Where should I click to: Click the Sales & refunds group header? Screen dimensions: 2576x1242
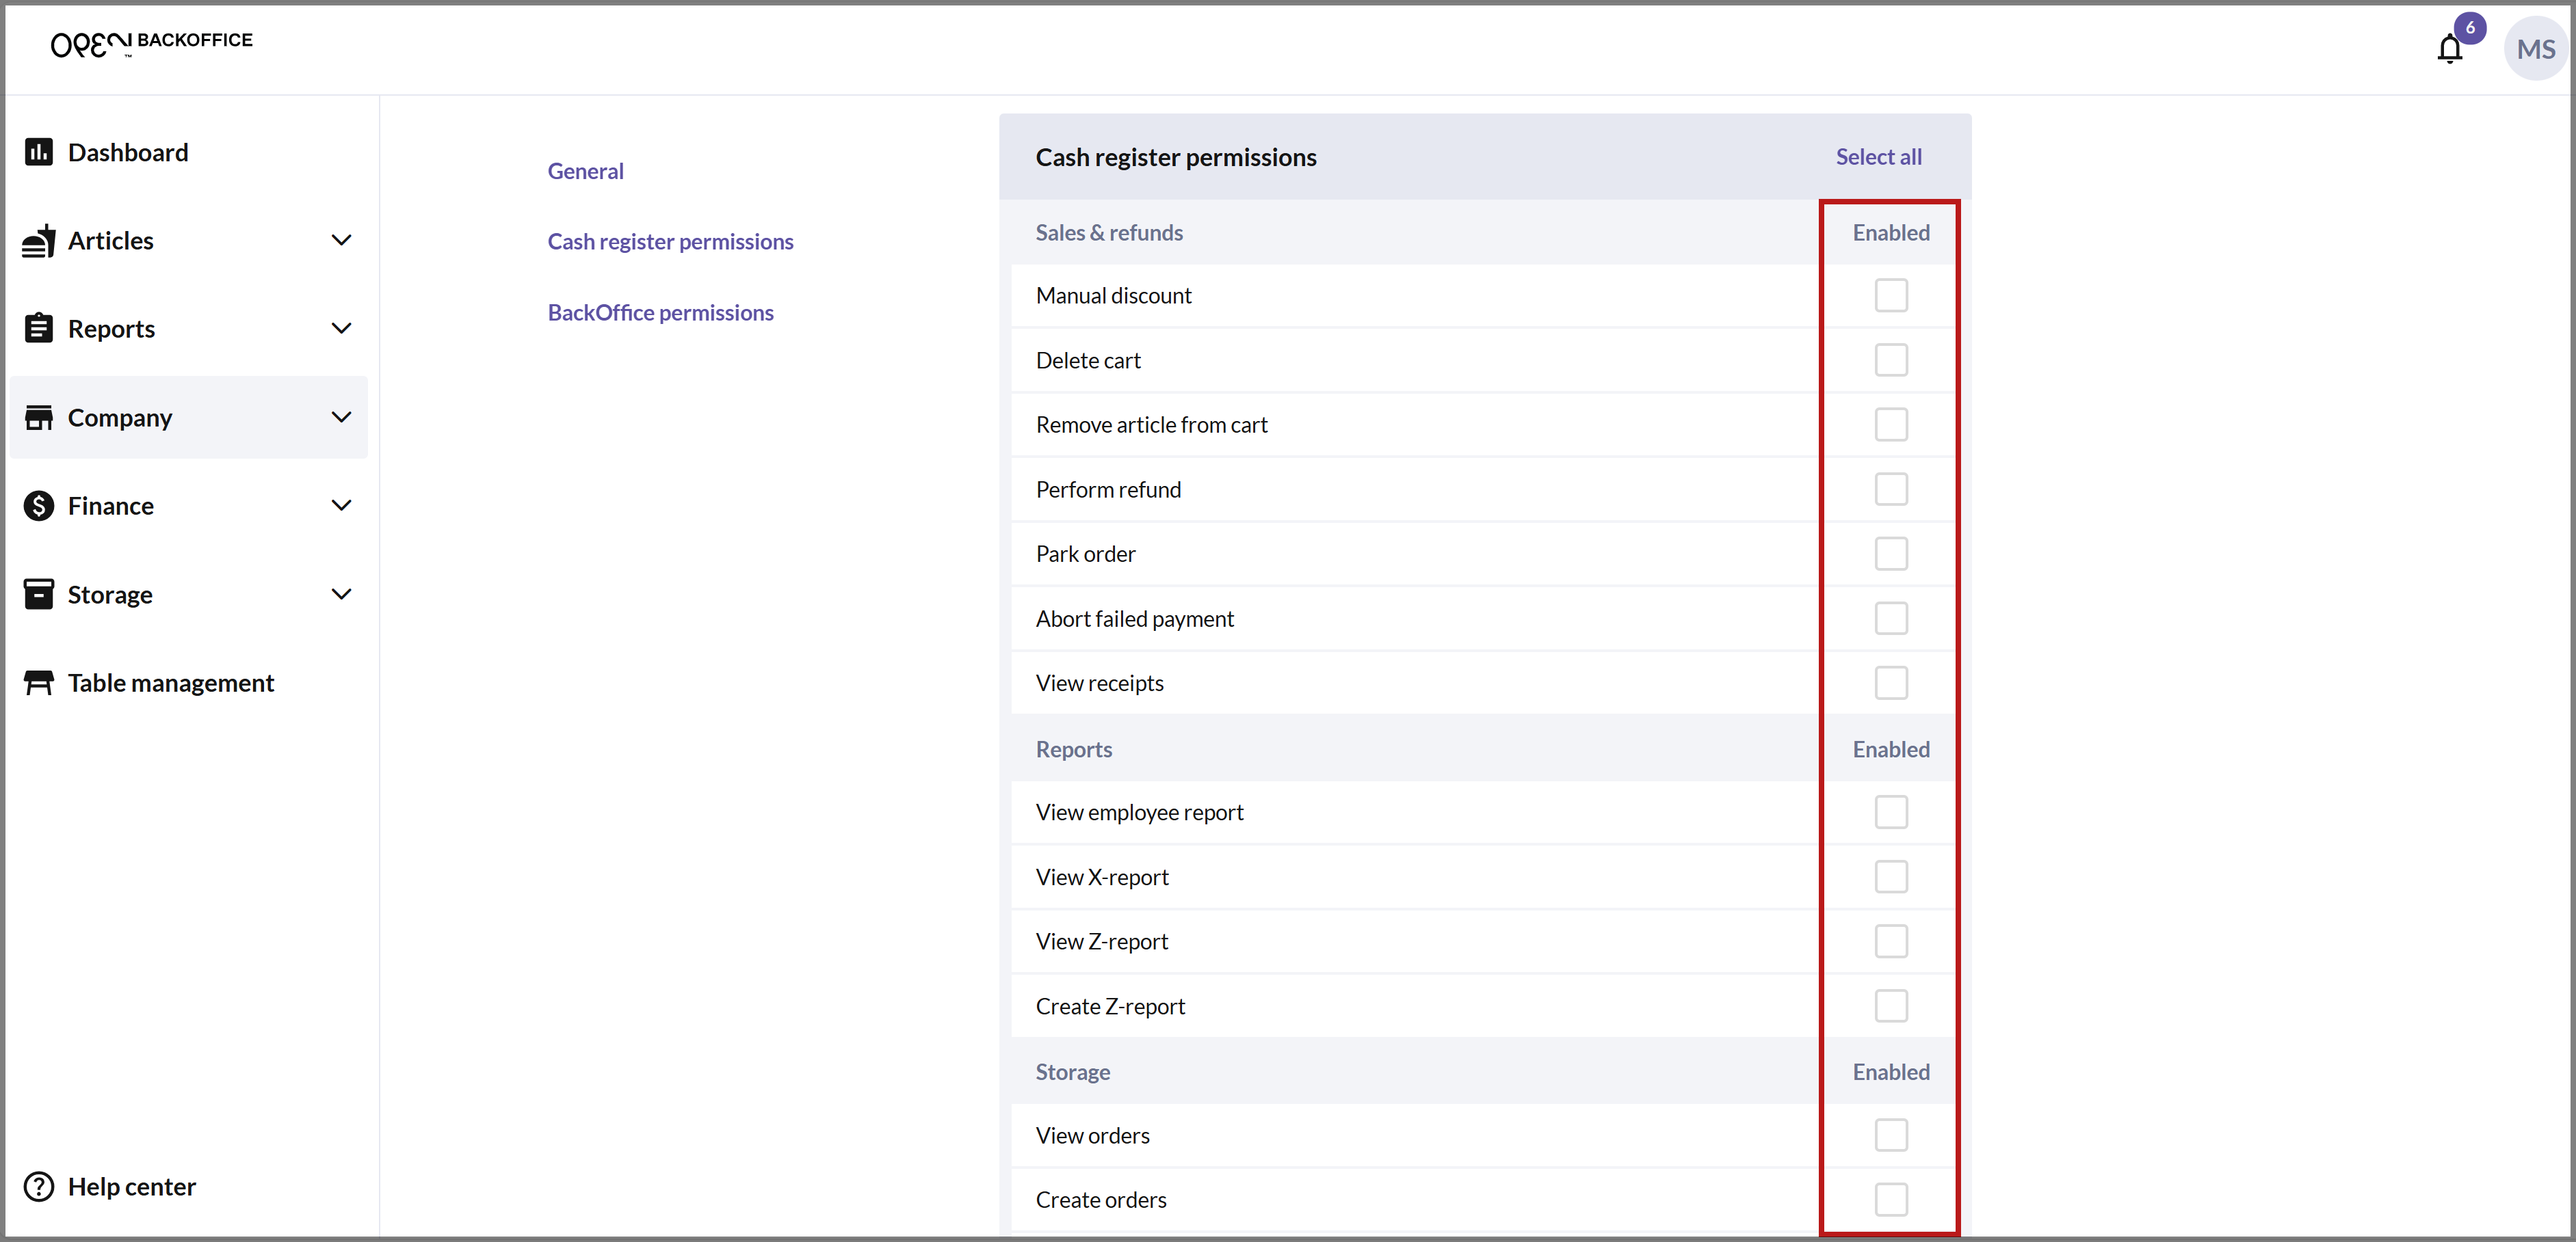tap(1109, 233)
